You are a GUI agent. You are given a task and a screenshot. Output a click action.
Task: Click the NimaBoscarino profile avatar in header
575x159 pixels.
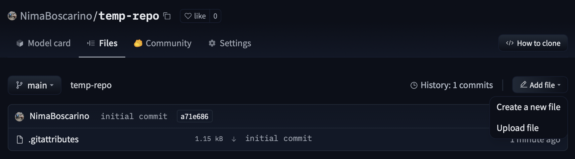click(x=12, y=16)
